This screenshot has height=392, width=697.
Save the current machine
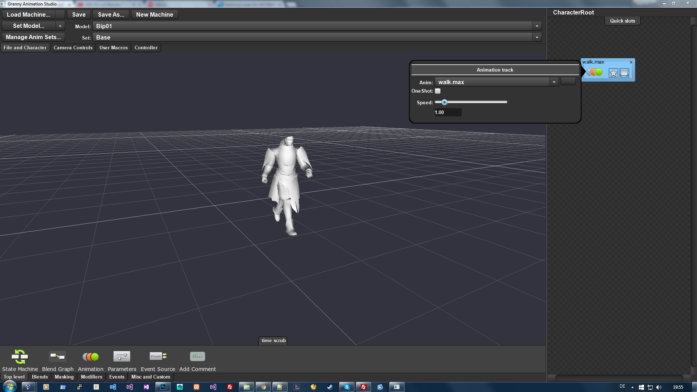pyautogui.click(x=79, y=15)
